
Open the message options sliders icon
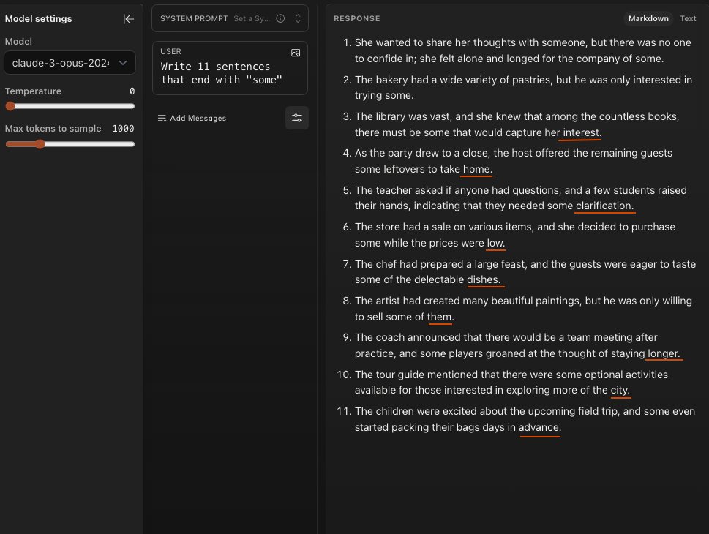point(296,118)
